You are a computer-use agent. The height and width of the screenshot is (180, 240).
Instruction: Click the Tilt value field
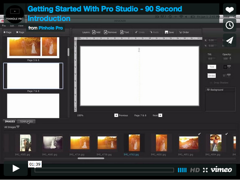pyautogui.click(x=212, y=59)
